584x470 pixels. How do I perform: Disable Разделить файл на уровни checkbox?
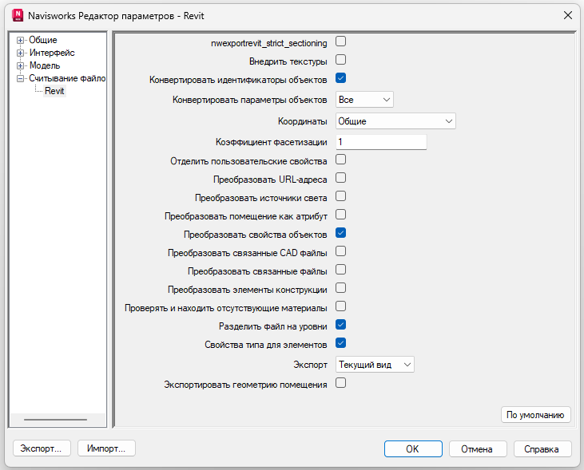tap(340, 325)
